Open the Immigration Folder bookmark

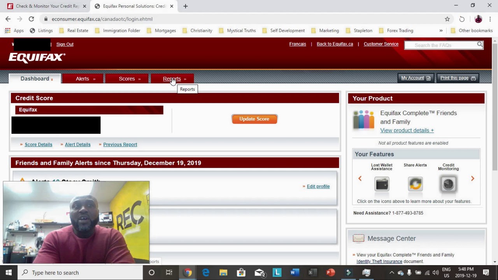[117, 30]
